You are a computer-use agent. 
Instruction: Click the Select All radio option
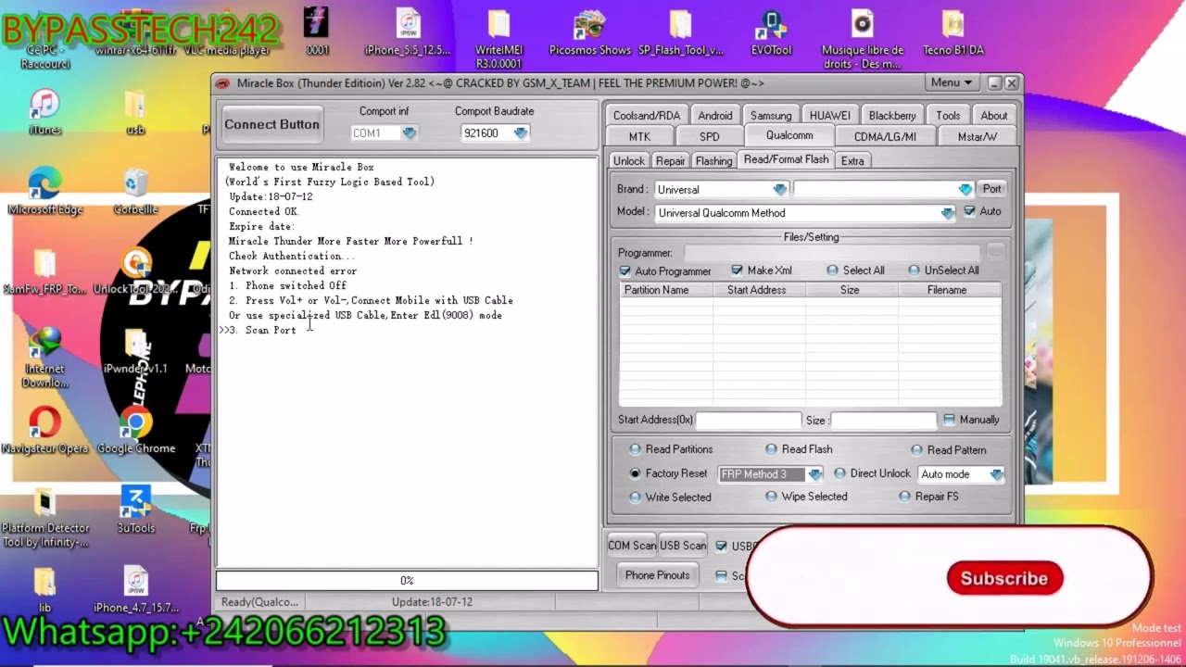tap(832, 271)
